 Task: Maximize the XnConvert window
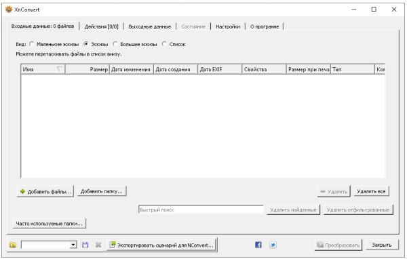click(x=374, y=9)
